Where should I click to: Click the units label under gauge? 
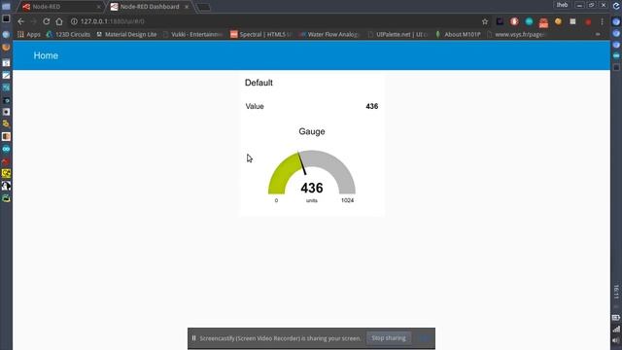point(312,200)
